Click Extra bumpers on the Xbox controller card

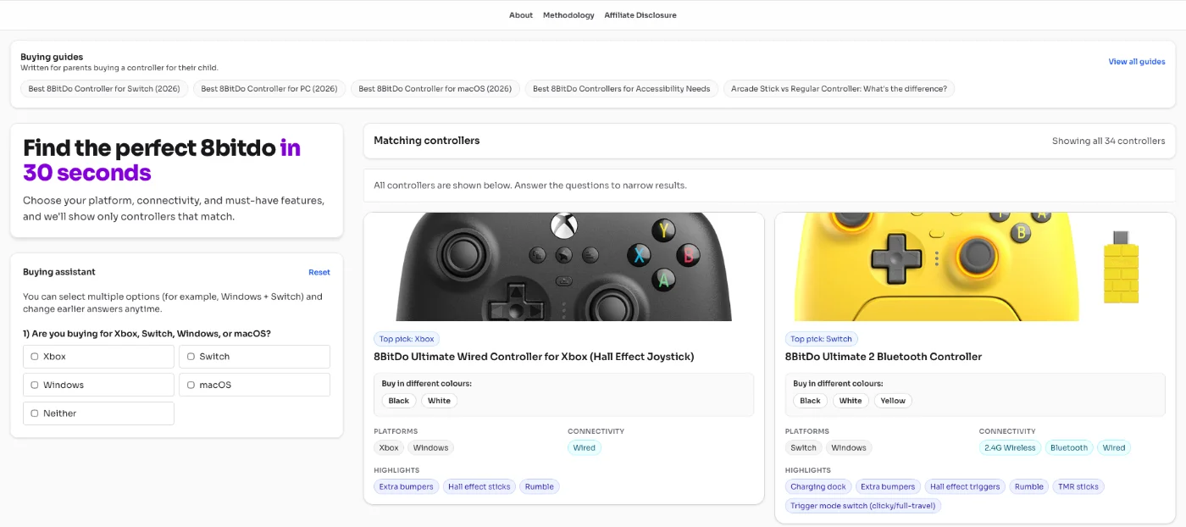point(406,487)
